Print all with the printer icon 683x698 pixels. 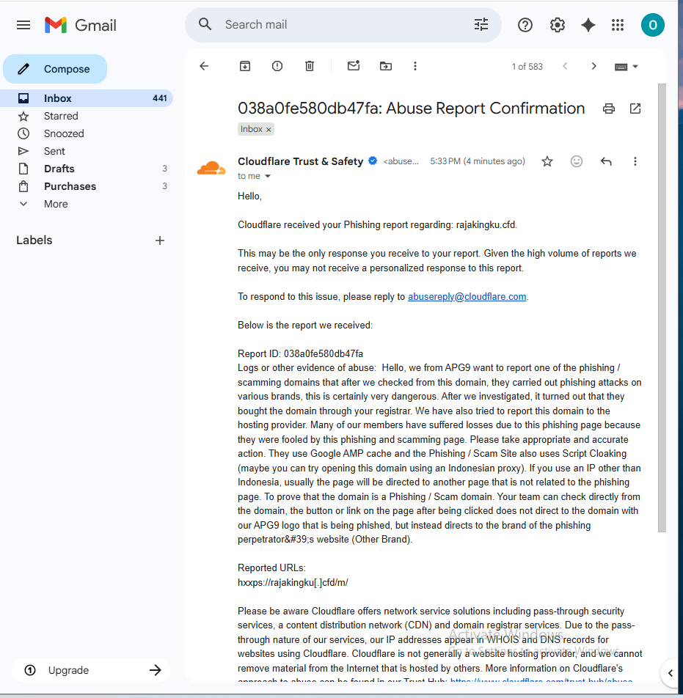pos(609,109)
